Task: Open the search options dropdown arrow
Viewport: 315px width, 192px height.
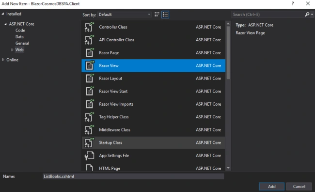Action: click(312, 15)
